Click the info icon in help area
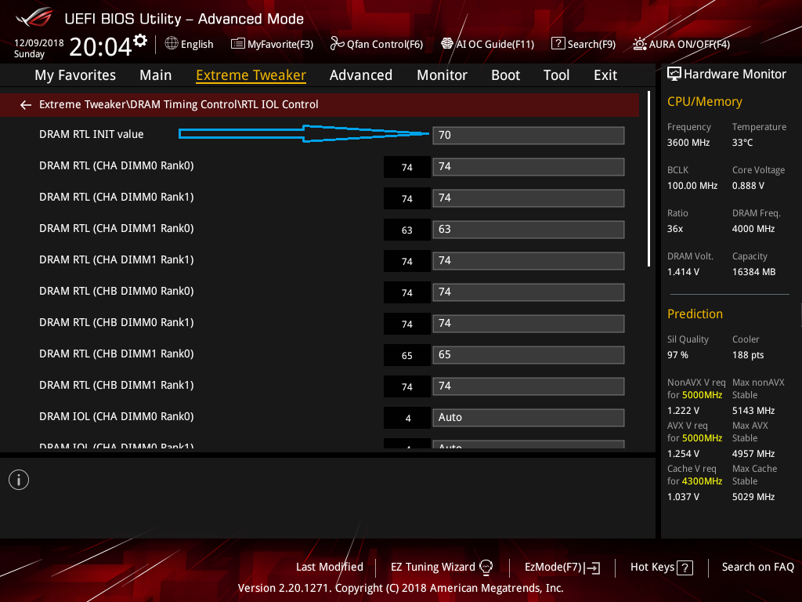802x602 pixels. coord(19,481)
